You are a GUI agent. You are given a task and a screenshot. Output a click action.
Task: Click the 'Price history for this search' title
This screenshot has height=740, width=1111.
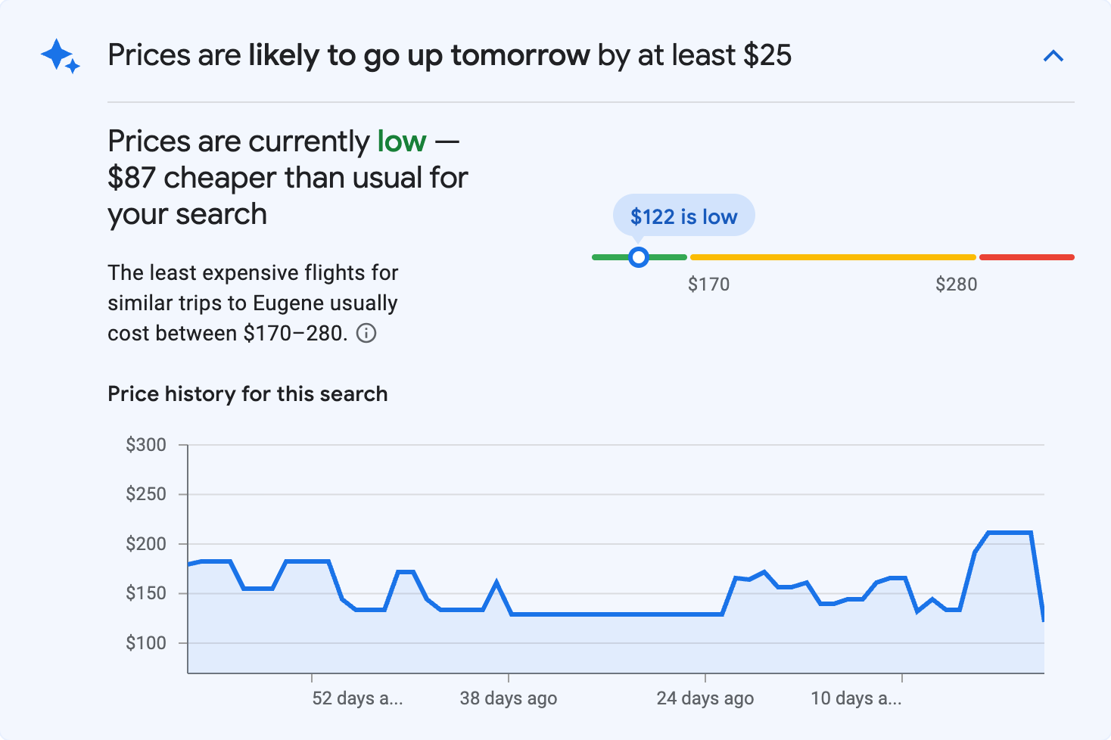click(247, 393)
